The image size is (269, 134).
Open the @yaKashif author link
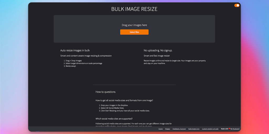click(236, 129)
